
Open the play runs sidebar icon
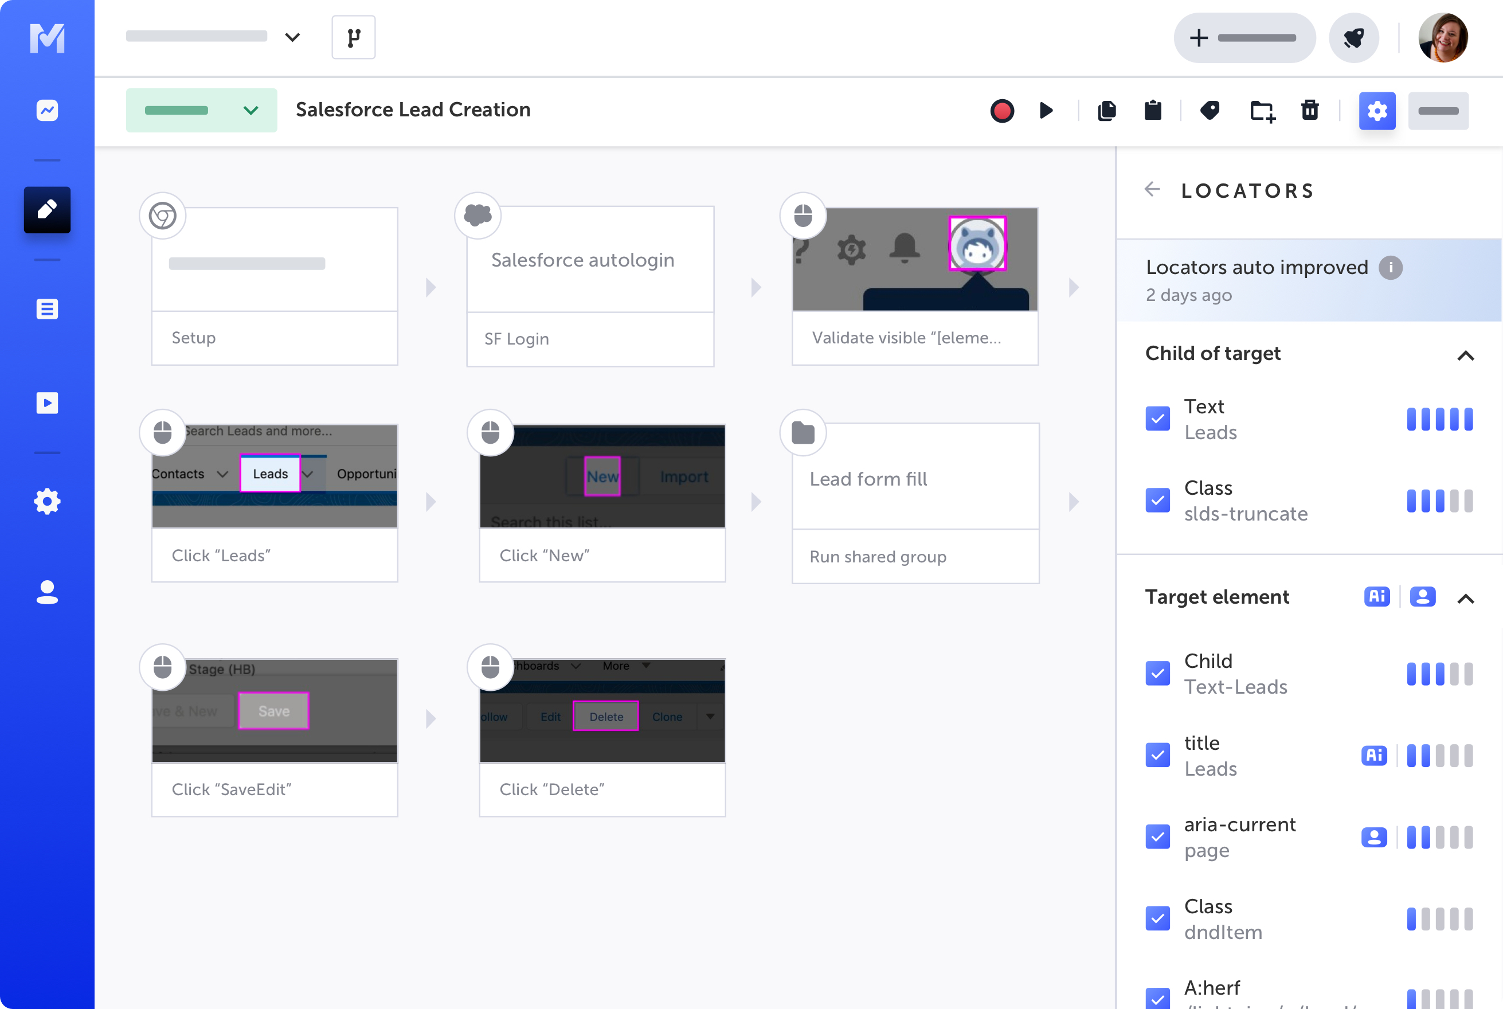pos(47,403)
